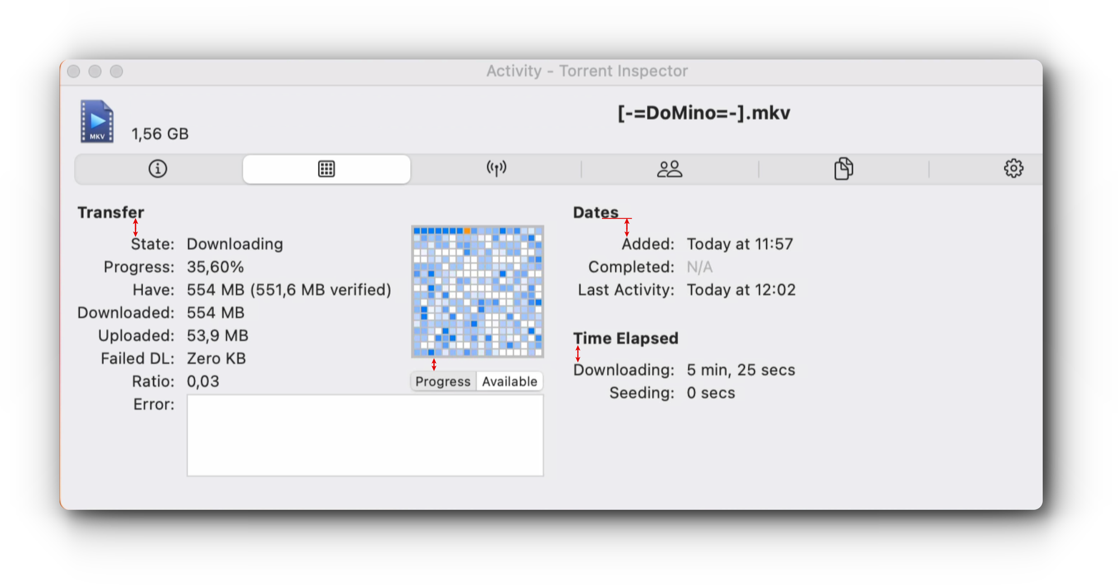1118x585 pixels.
Task: Open the Files tab with documents icon
Action: (843, 169)
